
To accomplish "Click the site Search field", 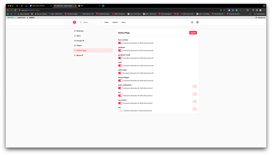I will pos(90,22).
